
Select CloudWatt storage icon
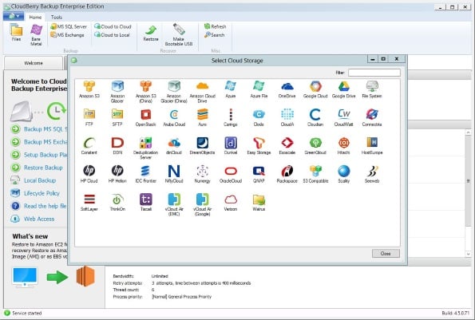pos(343,117)
